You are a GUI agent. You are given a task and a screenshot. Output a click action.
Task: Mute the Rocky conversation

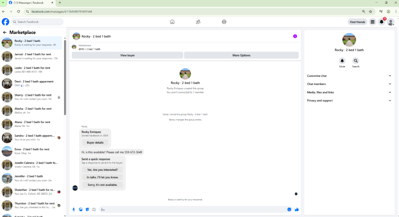pos(342,61)
